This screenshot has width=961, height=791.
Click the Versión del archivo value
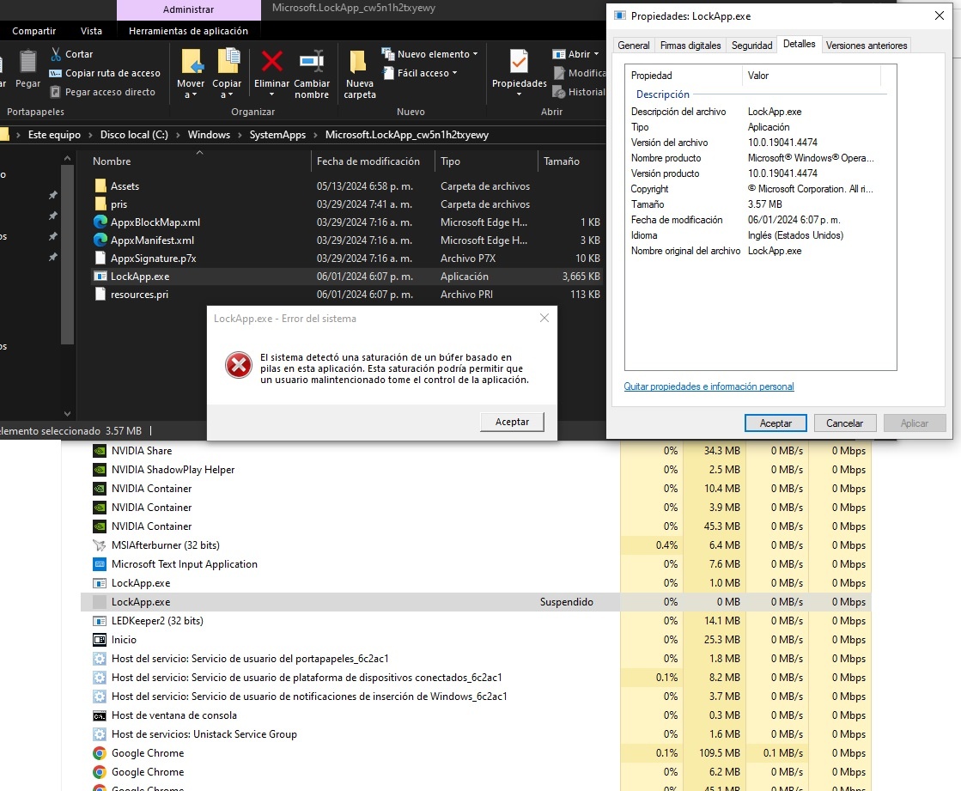coord(782,143)
